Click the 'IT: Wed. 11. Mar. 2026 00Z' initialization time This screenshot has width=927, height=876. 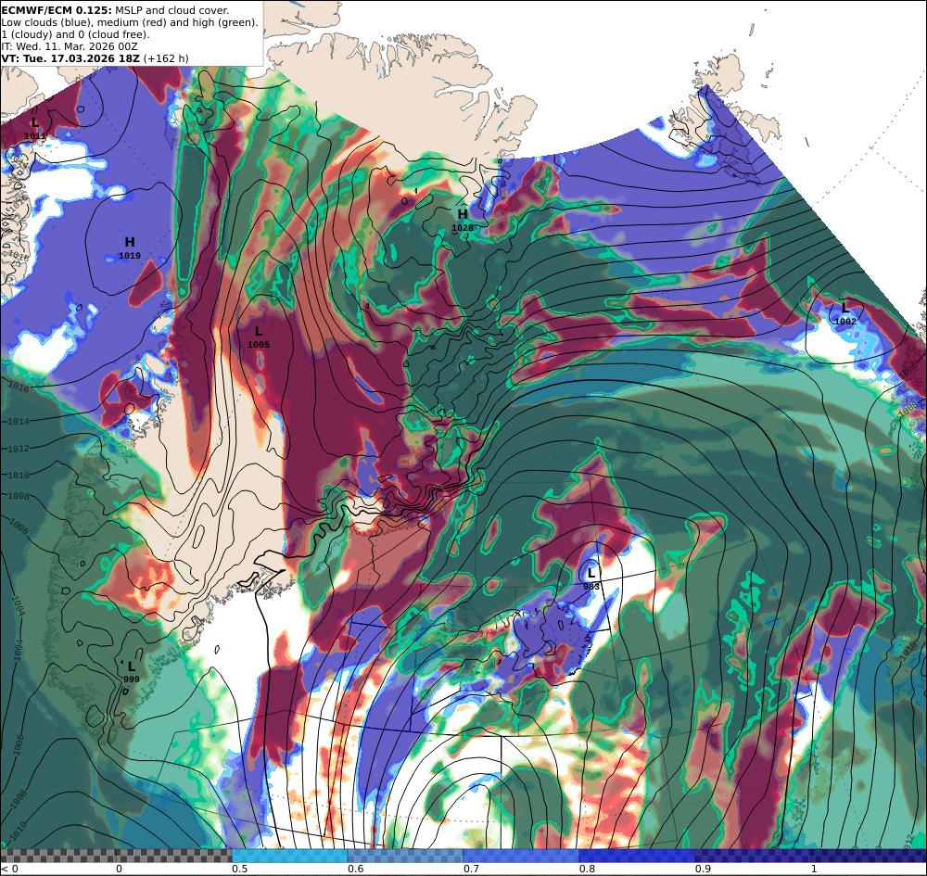pyautogui.click(x=70, y=46)
